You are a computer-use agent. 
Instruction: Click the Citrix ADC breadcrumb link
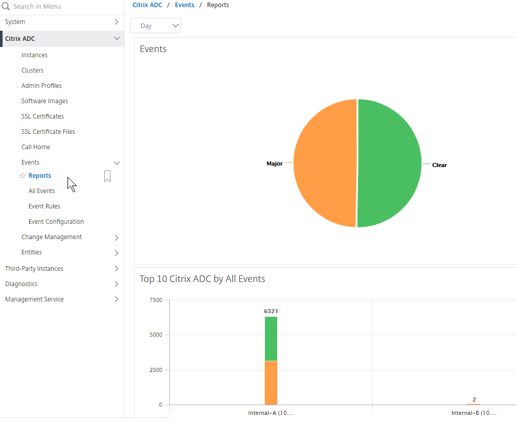pyautogui.click(x=147, y=5)
